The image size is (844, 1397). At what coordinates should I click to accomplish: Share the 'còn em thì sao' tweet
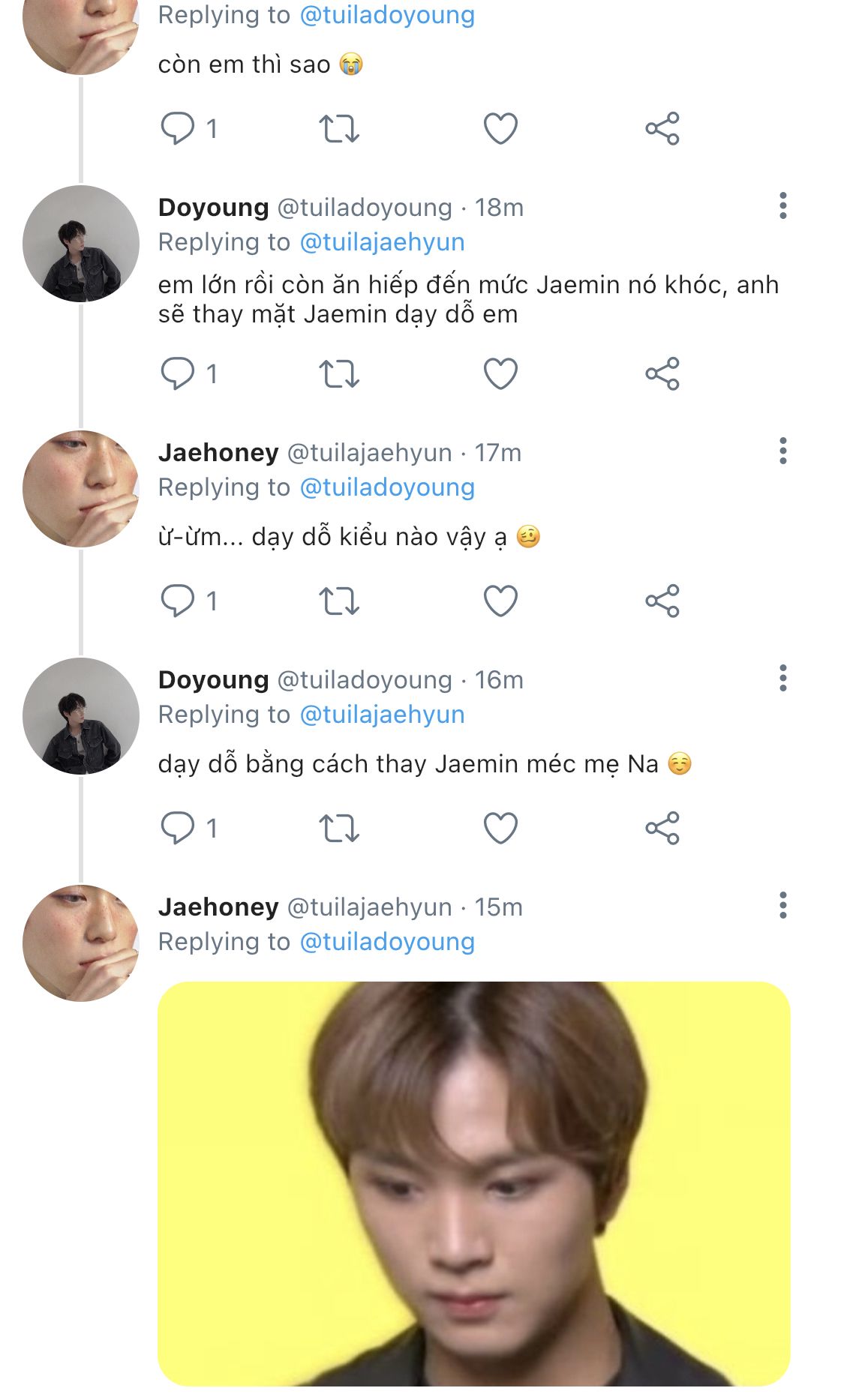[x=662, y=128]
